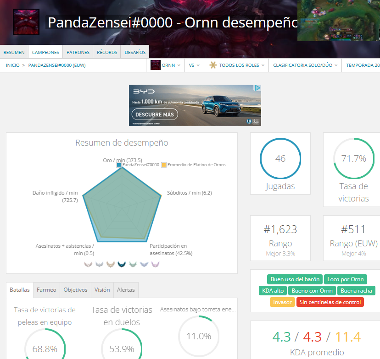The width and height of the screenshot is (380, 359).
Task: Click the green wings tier icon
Action: point(133,264)
